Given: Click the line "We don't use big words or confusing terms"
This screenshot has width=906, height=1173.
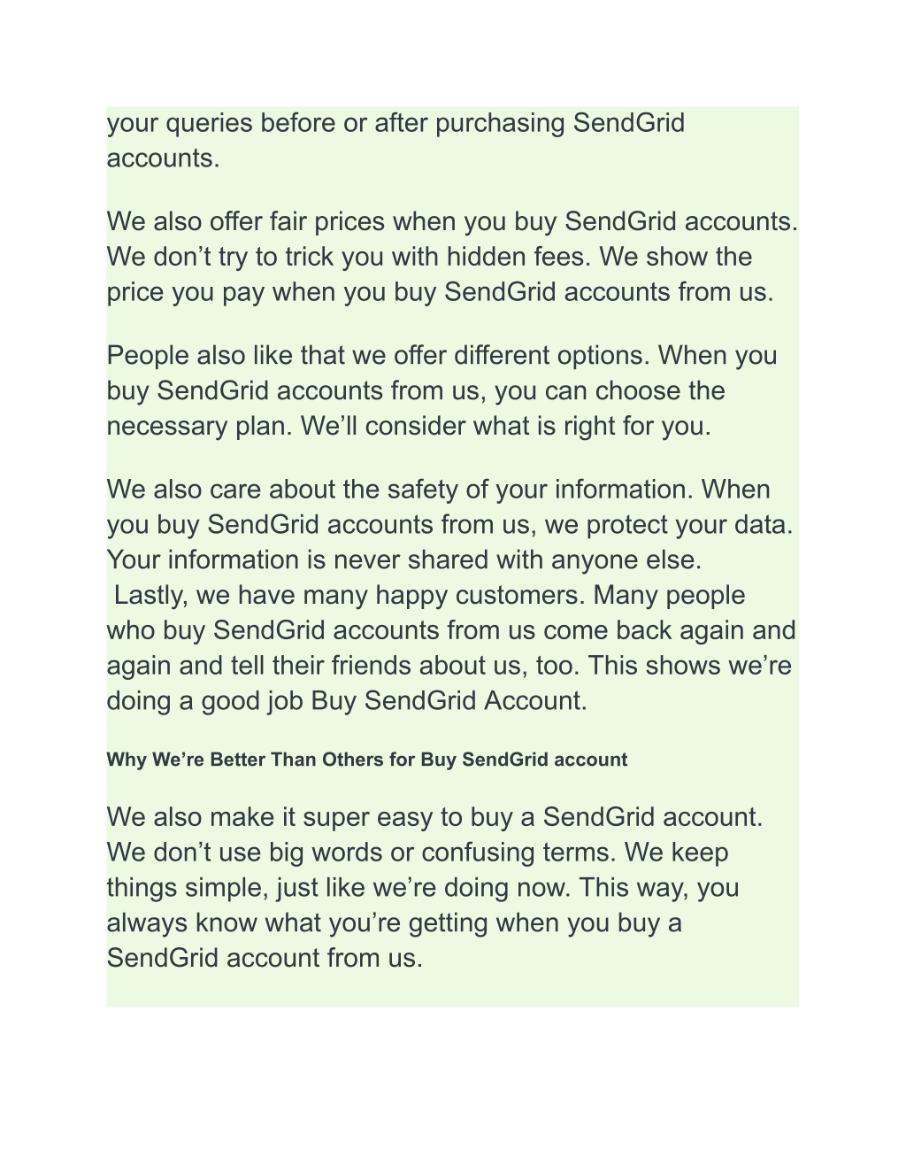Looking at the screenshot, I should click(418, 852).
